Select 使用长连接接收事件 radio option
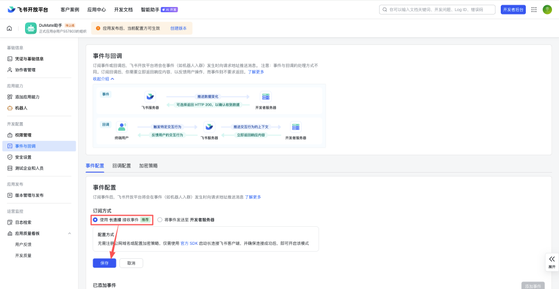This screenshot has height=289, width=559. click(95, 220)
